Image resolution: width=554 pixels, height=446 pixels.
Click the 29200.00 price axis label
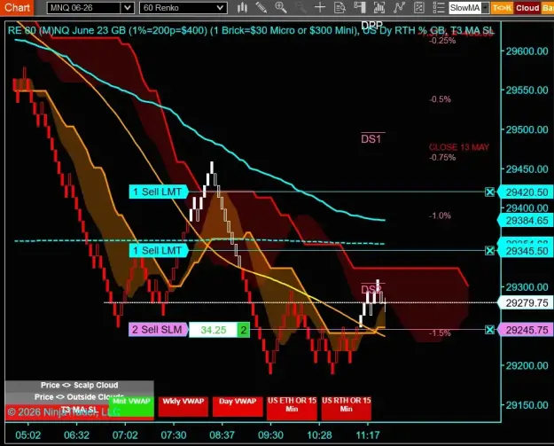click(x=527, y=365)
